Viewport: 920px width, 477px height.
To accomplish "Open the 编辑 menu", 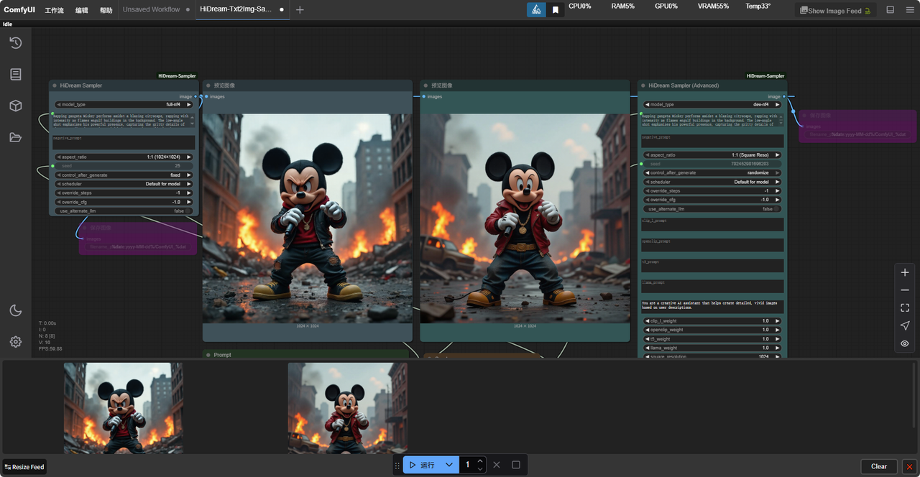I will tap(82, 11).
